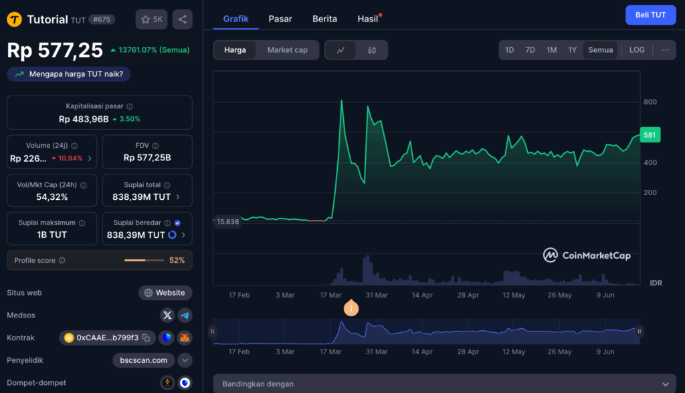The width and height of the screenshot is (685, 393).
Task: Copy the contract address icon
Action: (x=146, y=338)
